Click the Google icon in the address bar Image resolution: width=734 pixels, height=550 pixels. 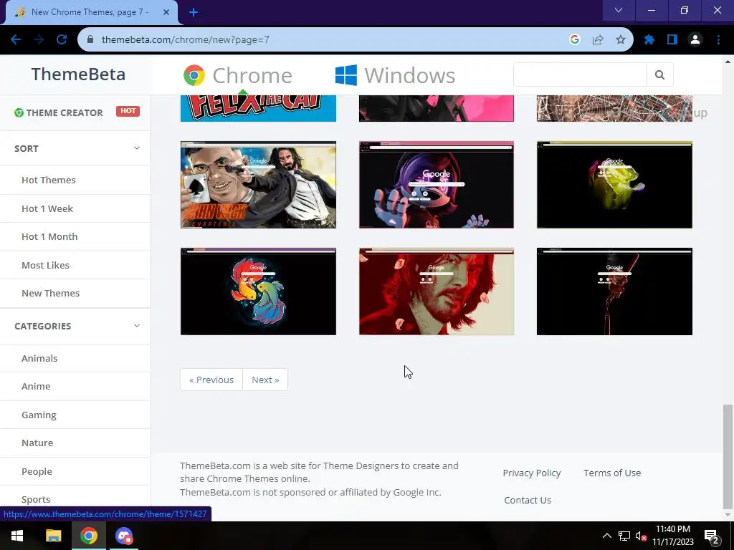(575, 40)
